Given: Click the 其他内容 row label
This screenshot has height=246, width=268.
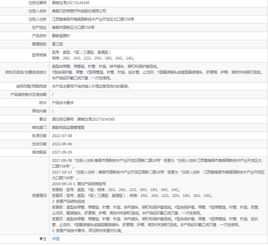Looking at the screenshot, I should 39,111.
